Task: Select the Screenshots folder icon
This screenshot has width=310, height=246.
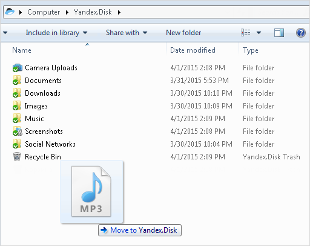Action: (17, 131)
